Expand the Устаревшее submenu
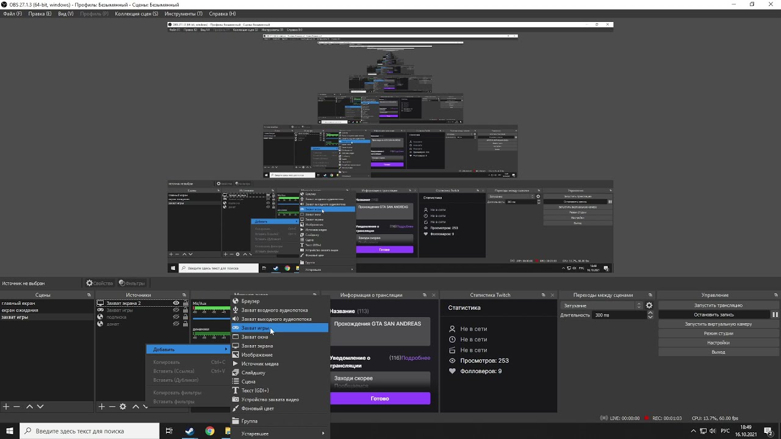The width and height of the screenshot is (781, 439). tap(279, 434)
